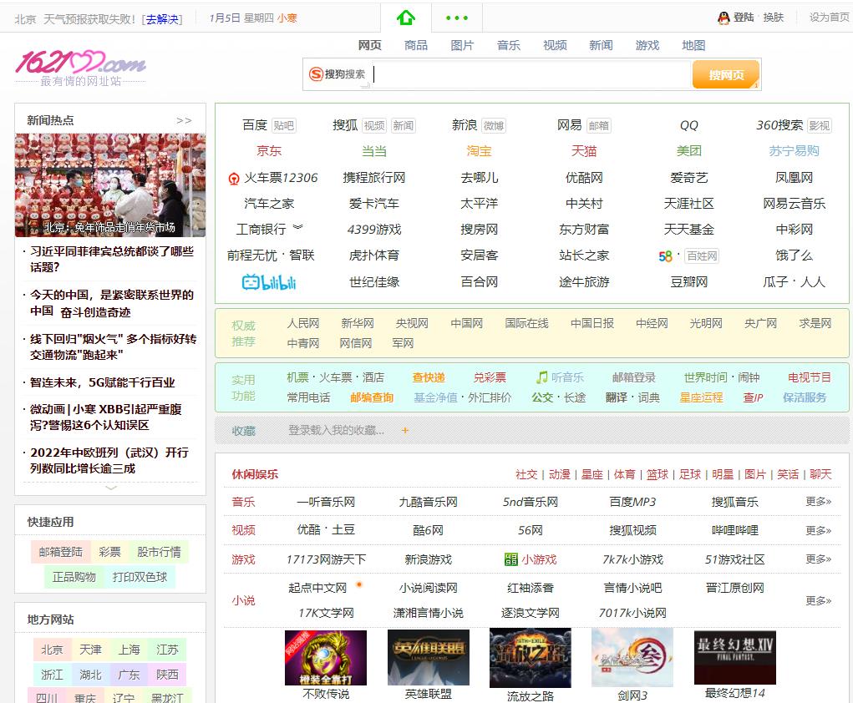Image resolution: width=853 pixels, height=703 pixels.
Task: Click the 换肤 skin change link
Action: pos(773,18)
